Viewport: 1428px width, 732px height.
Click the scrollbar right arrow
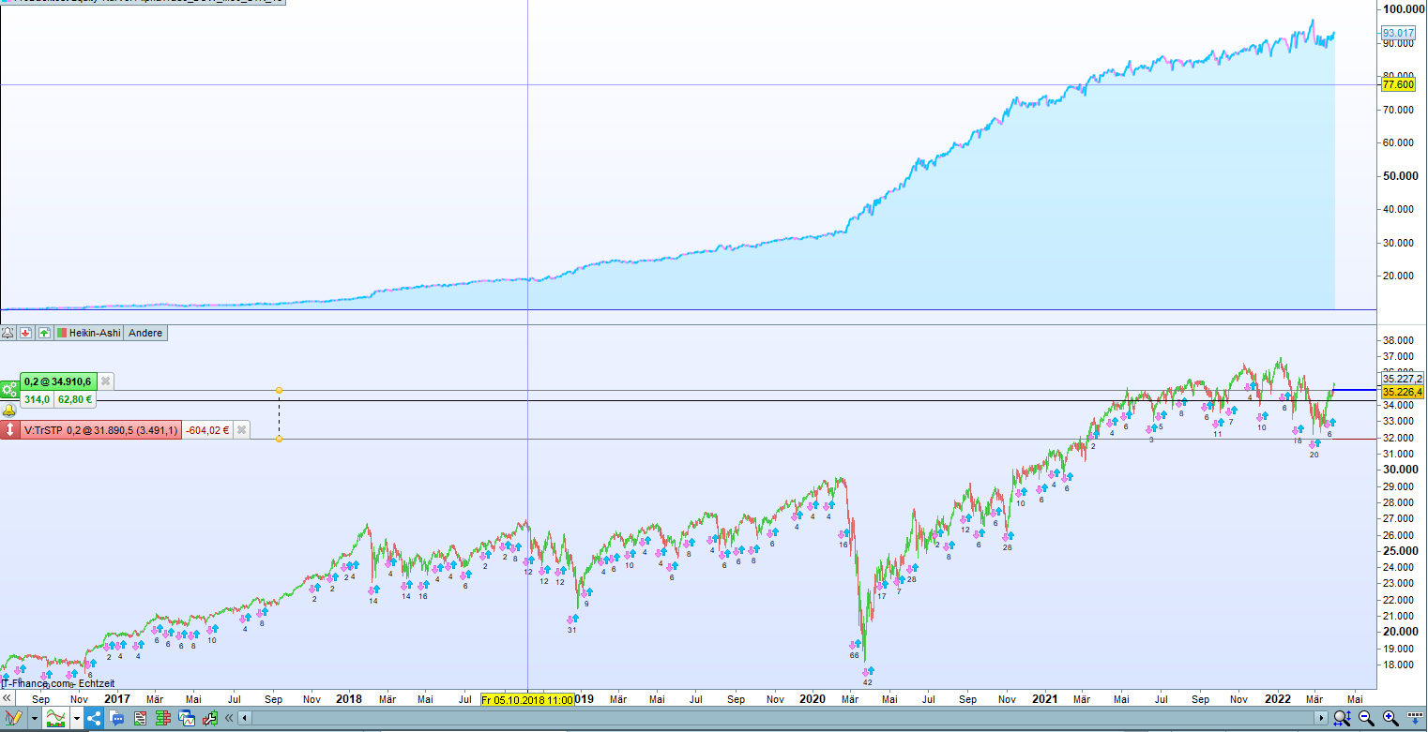pyautogui.click(x=1323, y=719)
